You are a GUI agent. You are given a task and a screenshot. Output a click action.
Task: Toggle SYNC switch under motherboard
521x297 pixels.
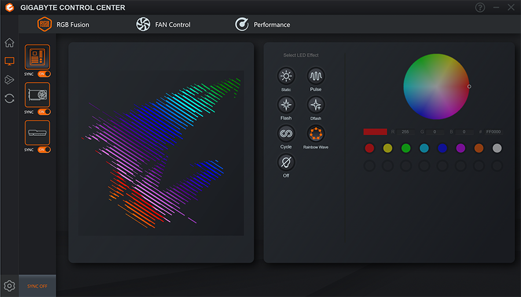(44, 74)
